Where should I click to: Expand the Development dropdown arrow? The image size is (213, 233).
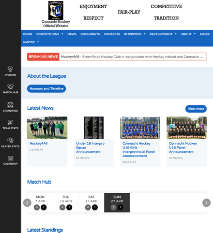tap(176, 34)
